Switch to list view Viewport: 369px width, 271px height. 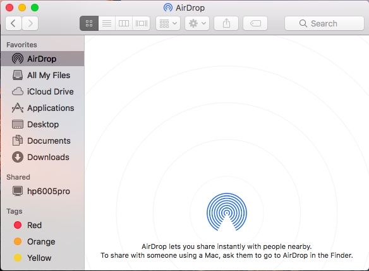107,23
